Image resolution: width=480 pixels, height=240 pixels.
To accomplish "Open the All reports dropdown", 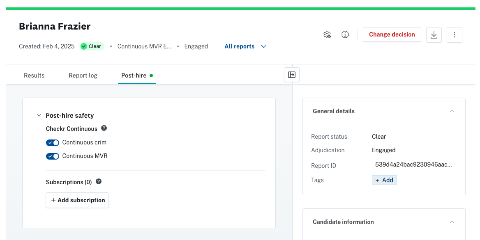I will click(x=245, y=46).
